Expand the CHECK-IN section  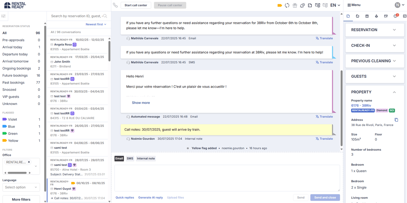coord(374,45)
